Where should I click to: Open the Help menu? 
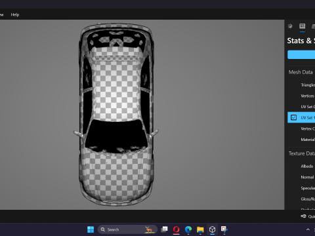tap(15, 14)
